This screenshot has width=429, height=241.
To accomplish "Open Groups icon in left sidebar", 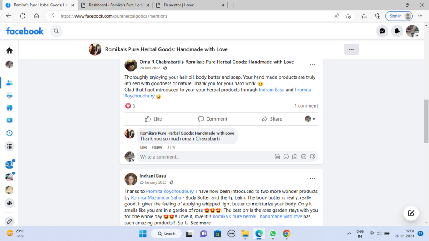I will (x=9, y=203).
